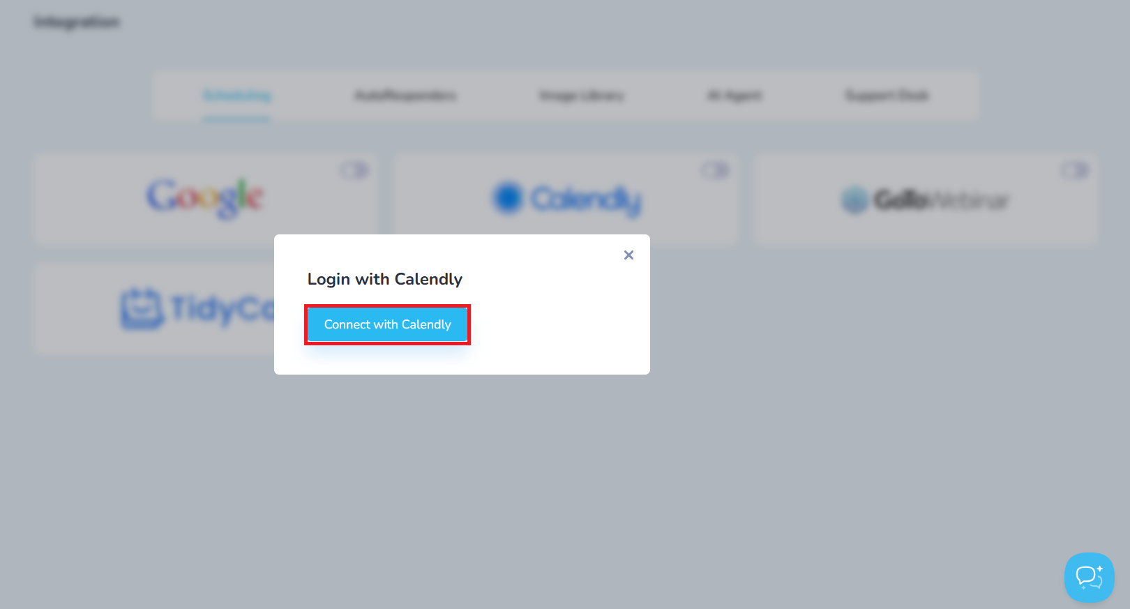Click the GoToWebinar flower emblem
Image resolution: width=1130 pixels, height=609 pixels.
click(854, 200)
